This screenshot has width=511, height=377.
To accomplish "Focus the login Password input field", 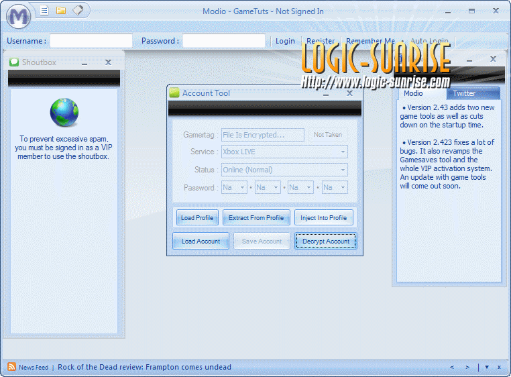I will point(224,41).
